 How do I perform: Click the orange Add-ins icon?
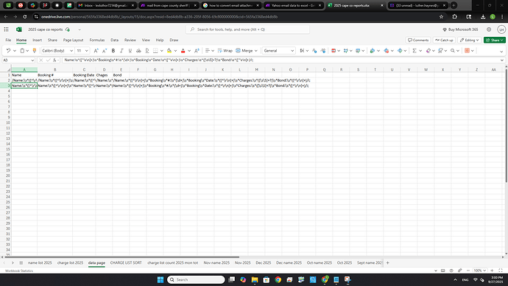tap(467, 51)
